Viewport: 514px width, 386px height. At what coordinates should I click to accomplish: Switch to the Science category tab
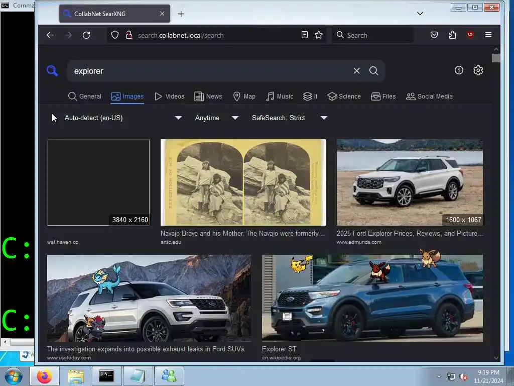pyautogui.click(x=344, y=96)
